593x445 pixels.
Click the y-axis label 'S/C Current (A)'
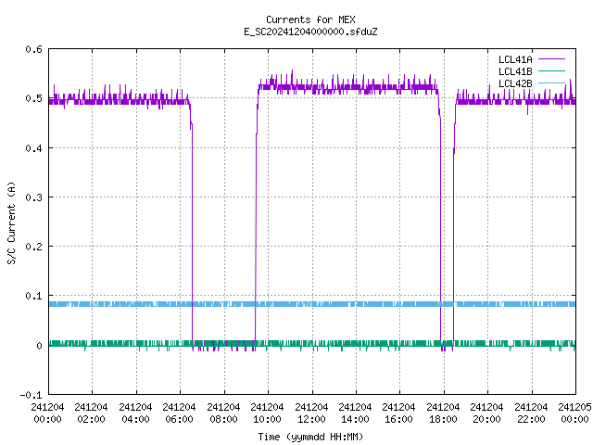[x=11, y=222]
